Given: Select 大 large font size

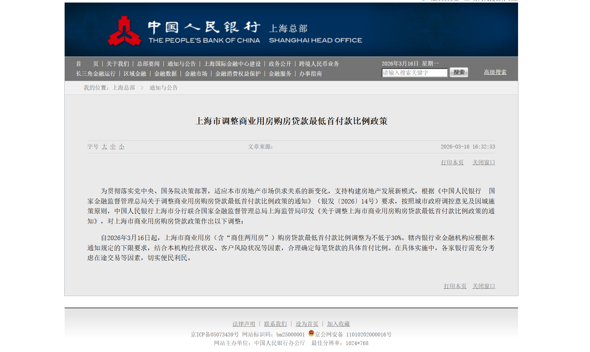Looking at the screenshot, I should (x=104, y=147).
